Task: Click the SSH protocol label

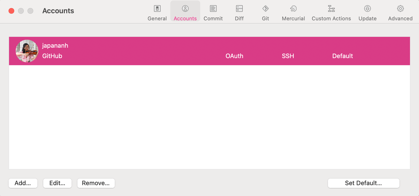Action: [x=288, y=56]
